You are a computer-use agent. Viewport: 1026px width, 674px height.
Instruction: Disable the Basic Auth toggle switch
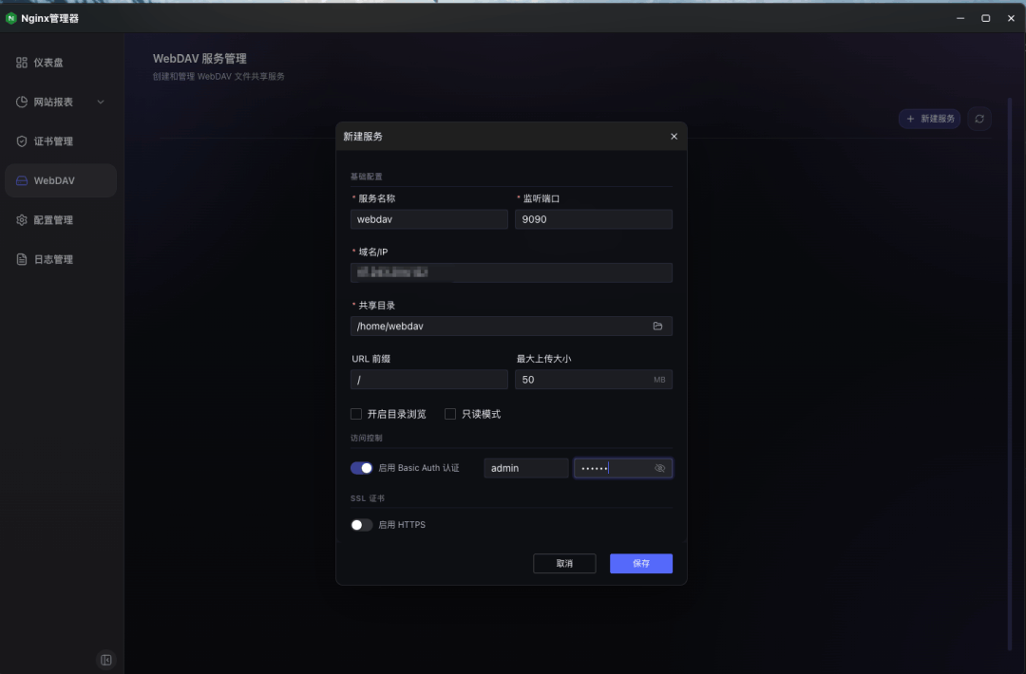[x=361, y=468]
